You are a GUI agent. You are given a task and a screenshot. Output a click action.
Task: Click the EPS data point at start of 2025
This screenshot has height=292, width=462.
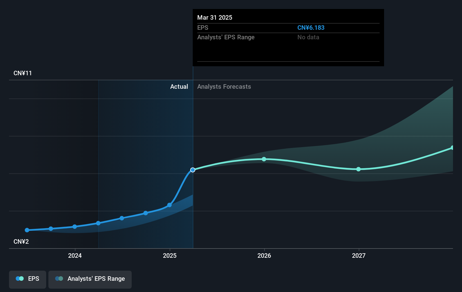pyautogui.click(x=169, y=205)
